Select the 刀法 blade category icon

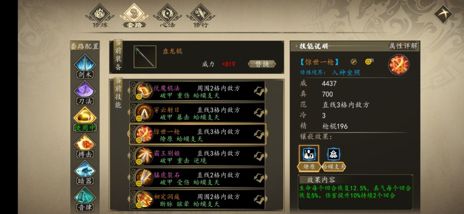click(x=85, y=92)
